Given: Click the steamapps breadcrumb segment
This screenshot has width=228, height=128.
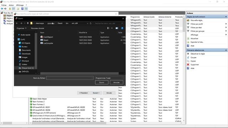Looking at the screenshot, I should click(x=40, y=23).
